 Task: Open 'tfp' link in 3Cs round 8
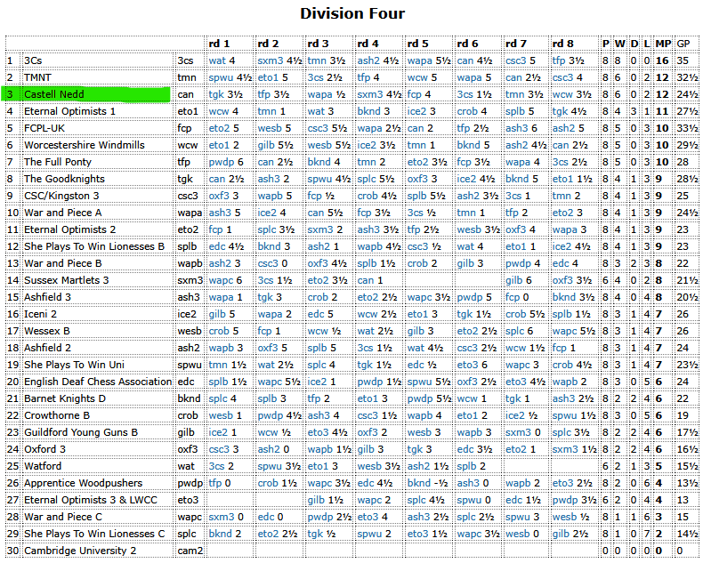click(559, 60)
